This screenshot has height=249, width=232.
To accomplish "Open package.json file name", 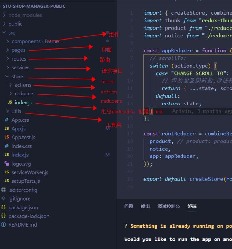I will pos(23,208).
